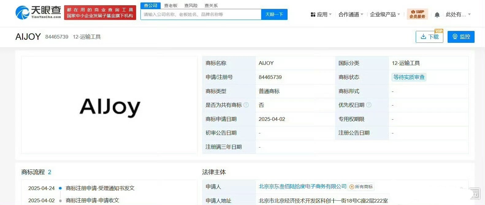
Task: Click the 所有商标 badge next to applicant
Action: tap(361, 187)
